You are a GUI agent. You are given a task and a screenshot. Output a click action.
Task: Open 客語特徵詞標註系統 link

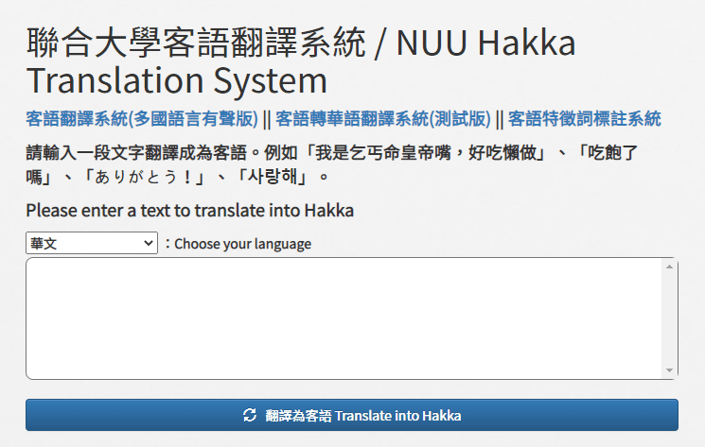click(585, 119)
